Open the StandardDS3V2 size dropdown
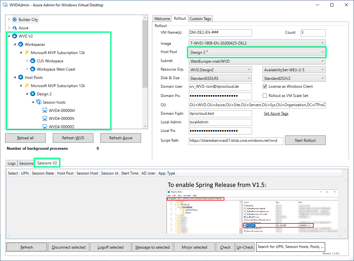 (294, 78)
